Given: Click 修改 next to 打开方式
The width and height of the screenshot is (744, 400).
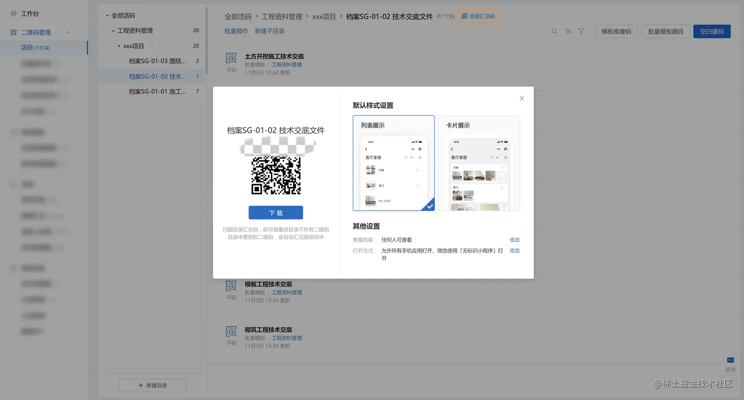Looking at the screenshot, I should click(515, 251).
